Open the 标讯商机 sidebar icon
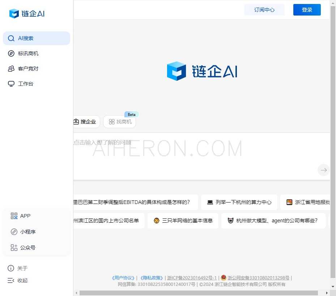 click(x=11, y=53)
